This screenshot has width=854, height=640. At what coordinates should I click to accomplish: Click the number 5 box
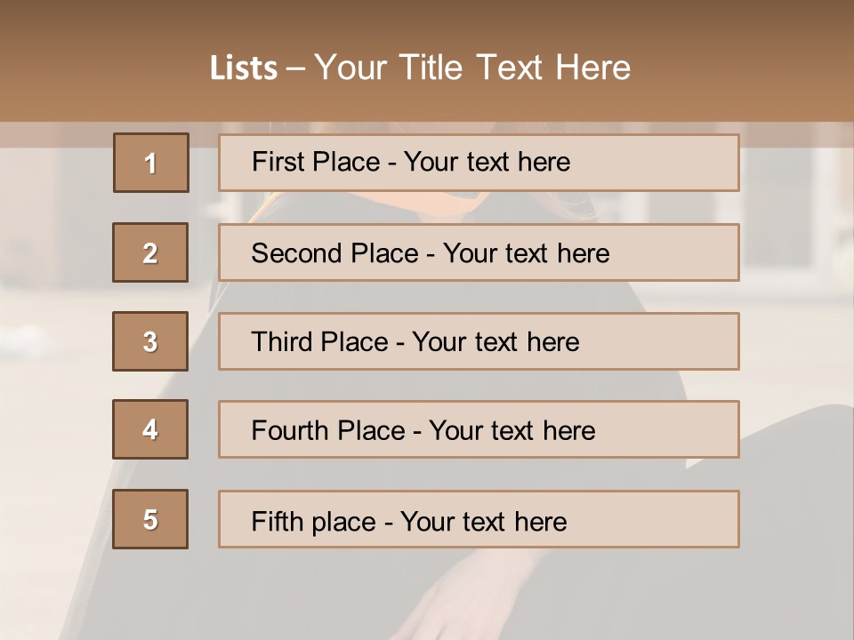tap(150, 519)
